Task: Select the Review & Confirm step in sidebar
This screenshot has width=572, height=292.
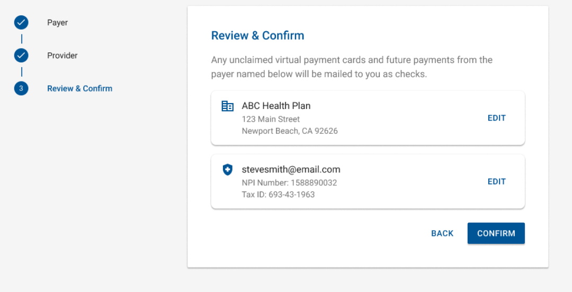Action: click(x=80, y=88)
